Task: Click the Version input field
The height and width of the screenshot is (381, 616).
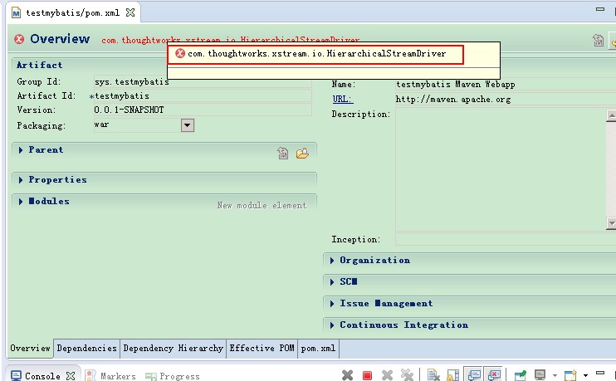Action: [x=203, y=110]
